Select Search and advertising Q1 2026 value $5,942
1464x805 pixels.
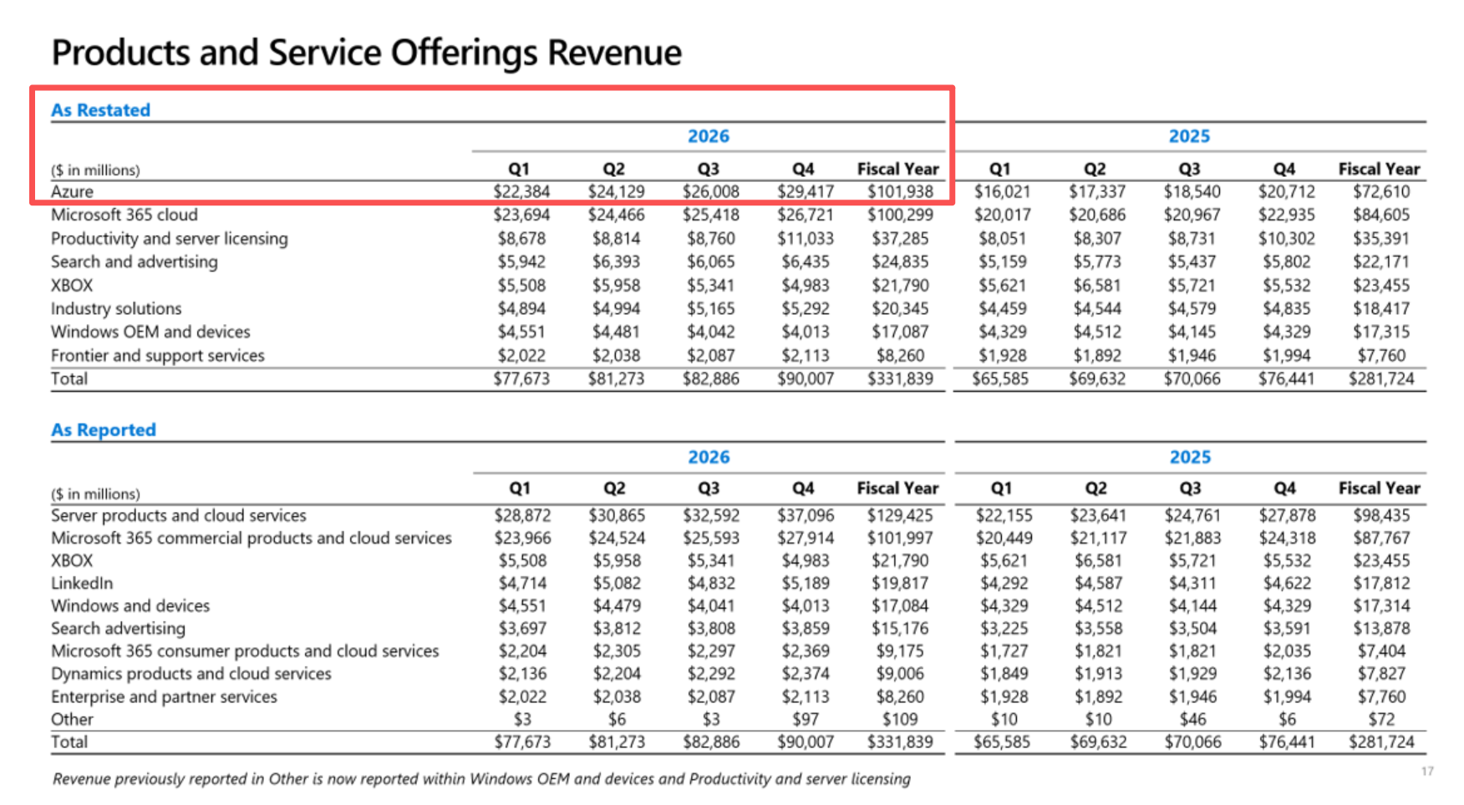pos(521,262)
